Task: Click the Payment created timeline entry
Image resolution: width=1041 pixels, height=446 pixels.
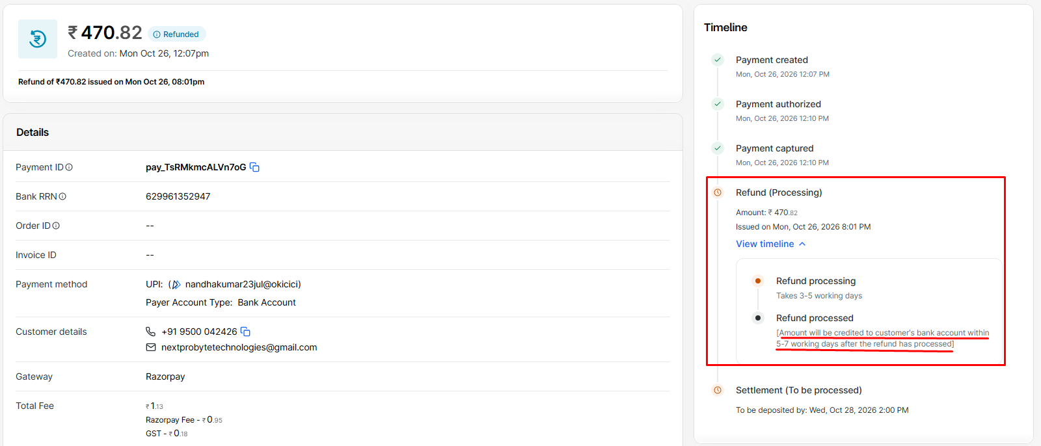Action: click(783, 66)
